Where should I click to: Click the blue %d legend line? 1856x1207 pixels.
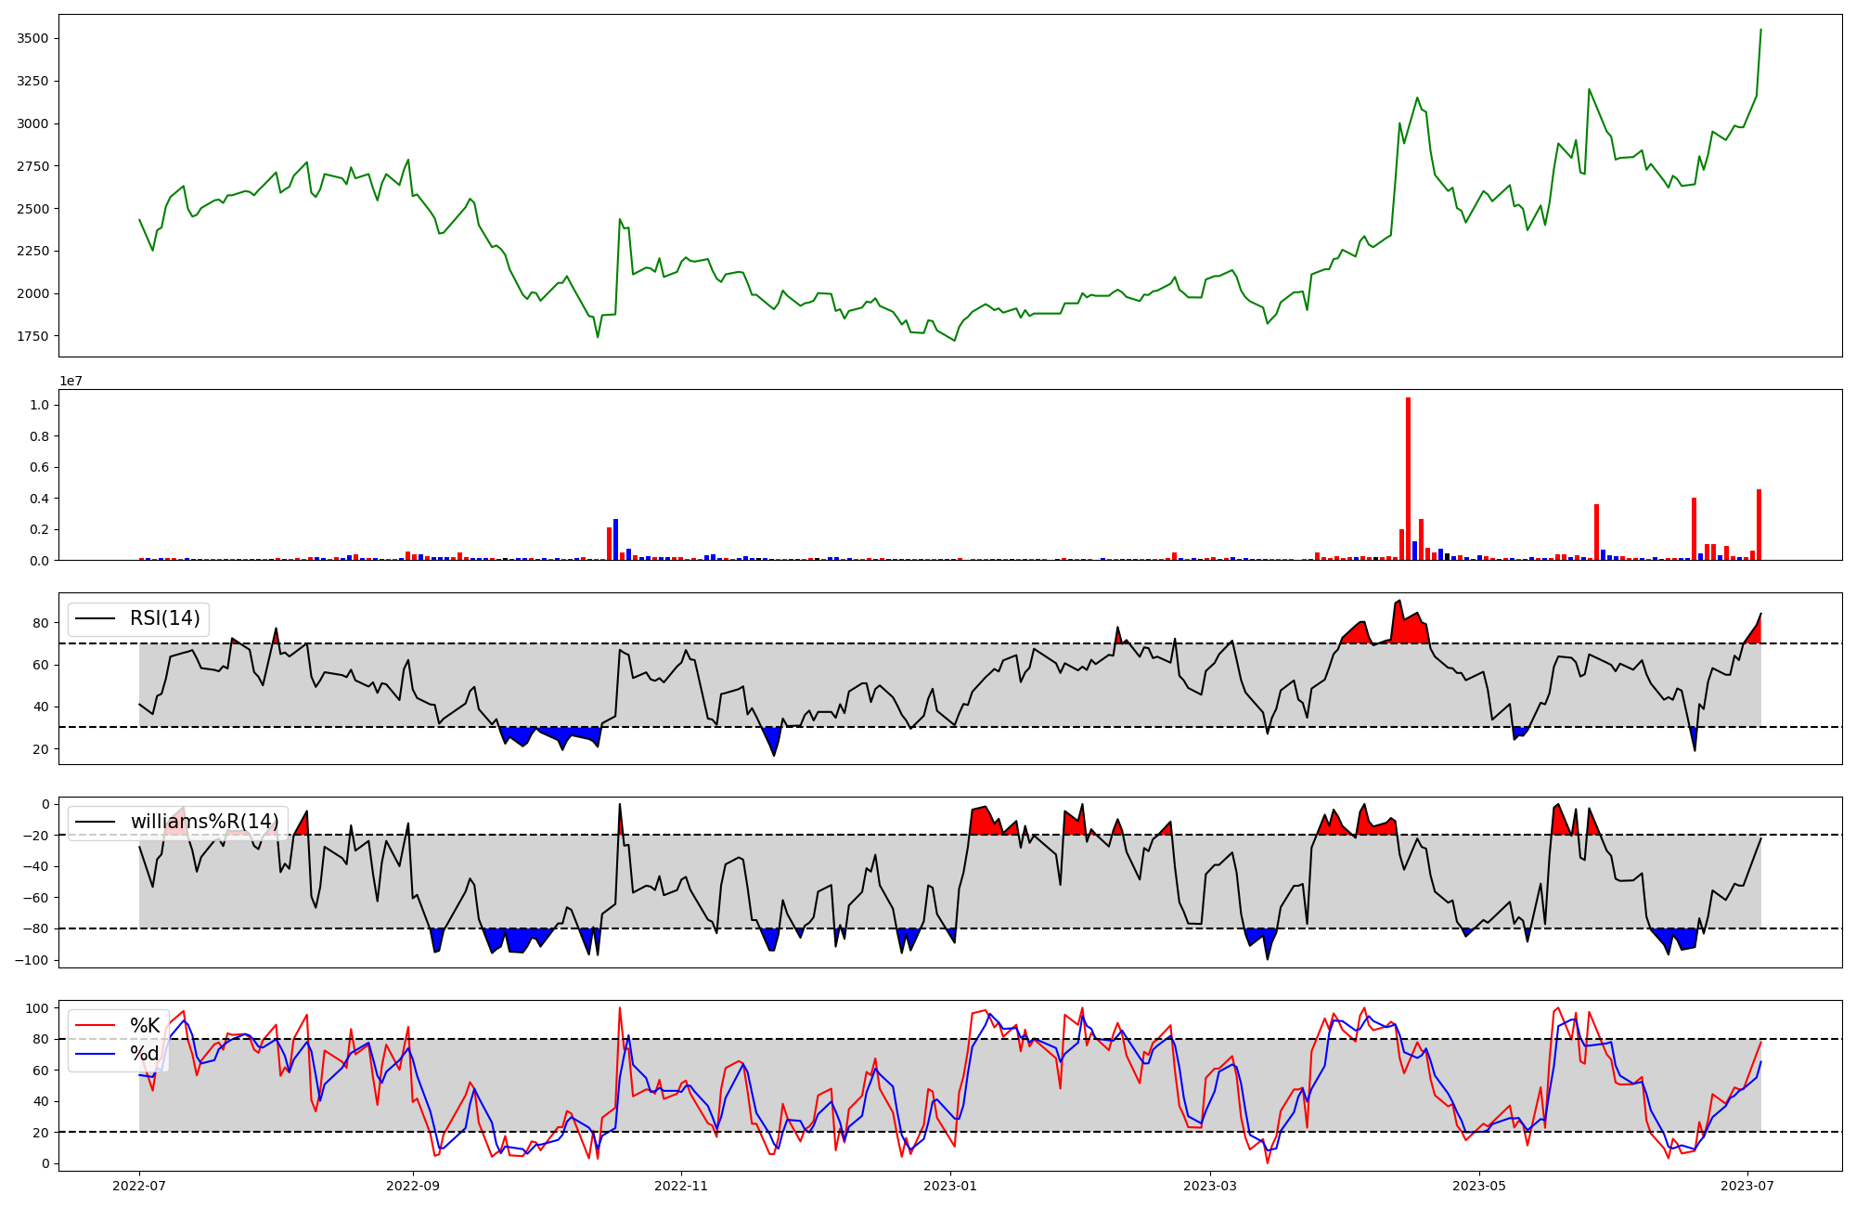point(95,1054)
